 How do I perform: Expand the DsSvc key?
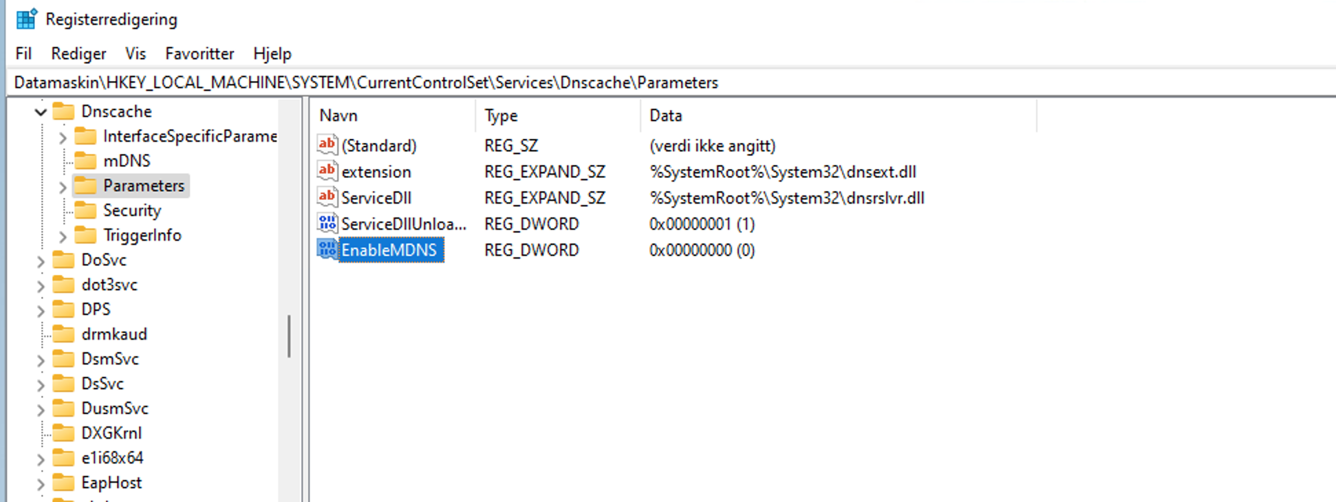click(x=41, y=385)
